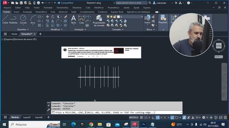Toggle annotation objects visibility
Image resolution: width=229 pixels, height=128 pixels.
tap(184, 117)
